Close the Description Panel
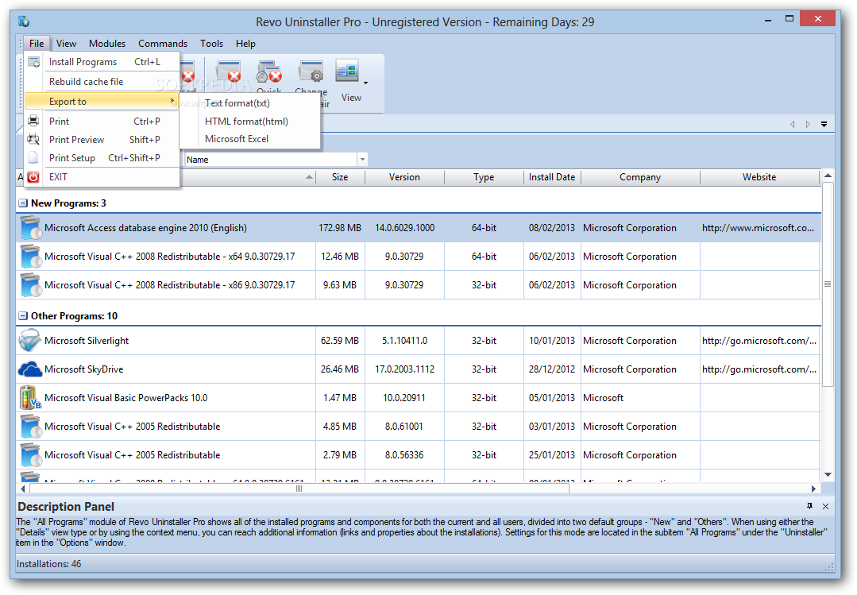This screenshot has width=857, height=595. click(825, 506)
